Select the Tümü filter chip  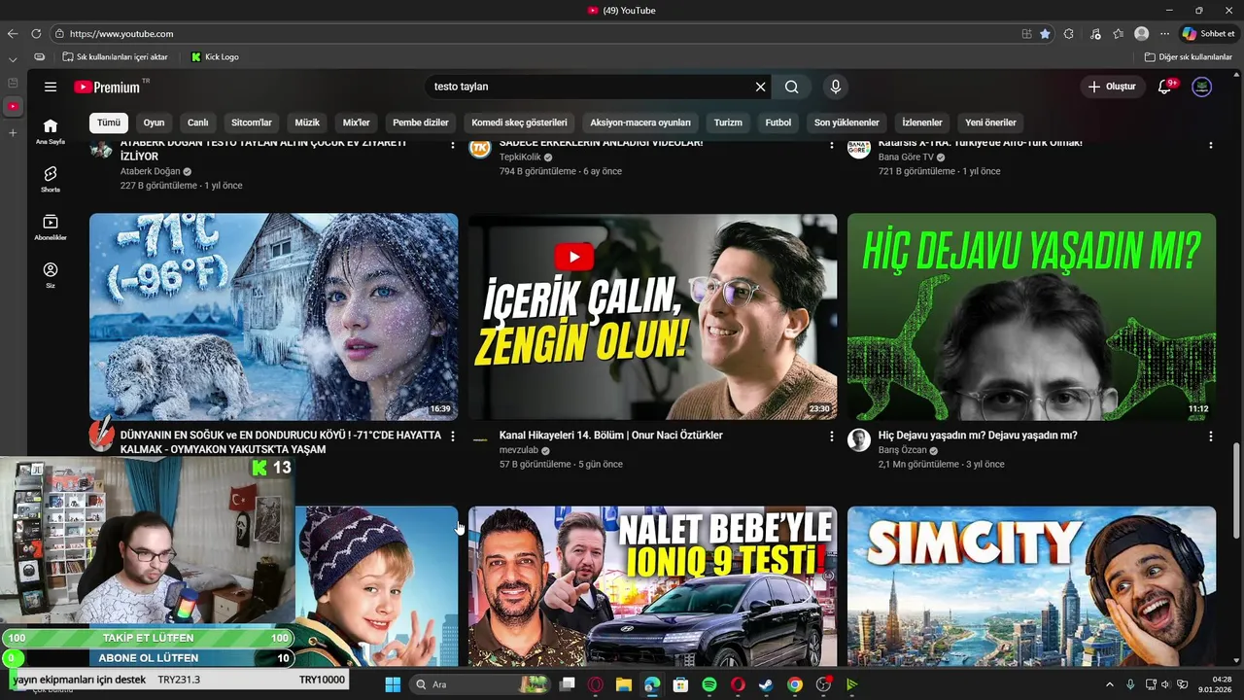pyautogui.click(x=109, y=122)
